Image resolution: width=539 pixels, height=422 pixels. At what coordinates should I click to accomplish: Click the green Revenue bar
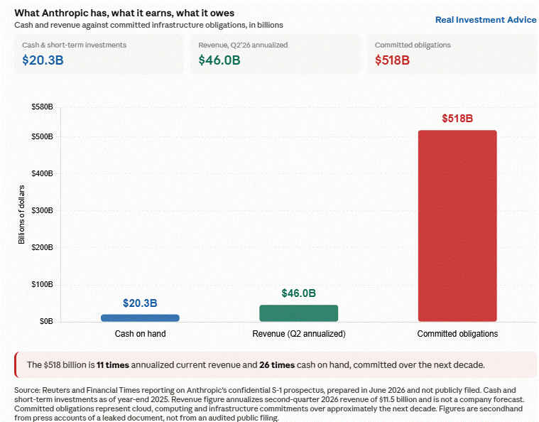(x=299, y=313)
